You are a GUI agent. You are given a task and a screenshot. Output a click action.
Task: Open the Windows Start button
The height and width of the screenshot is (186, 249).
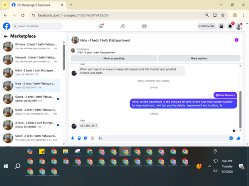[x=6, y=166]
